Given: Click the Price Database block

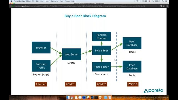Looking at the screenshot, I should tap(132, 67).
